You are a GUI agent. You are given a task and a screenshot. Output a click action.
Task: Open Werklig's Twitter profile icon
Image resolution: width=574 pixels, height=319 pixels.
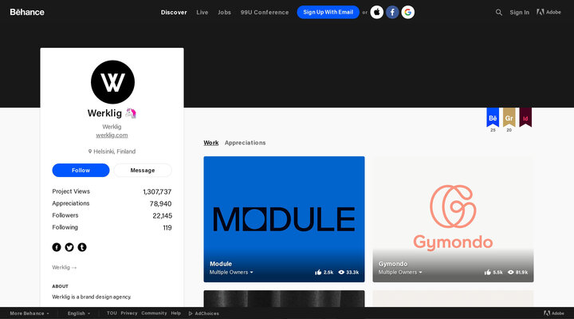(69, 247)
